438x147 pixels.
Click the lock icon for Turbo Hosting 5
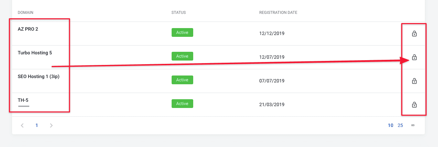[414, 58]
